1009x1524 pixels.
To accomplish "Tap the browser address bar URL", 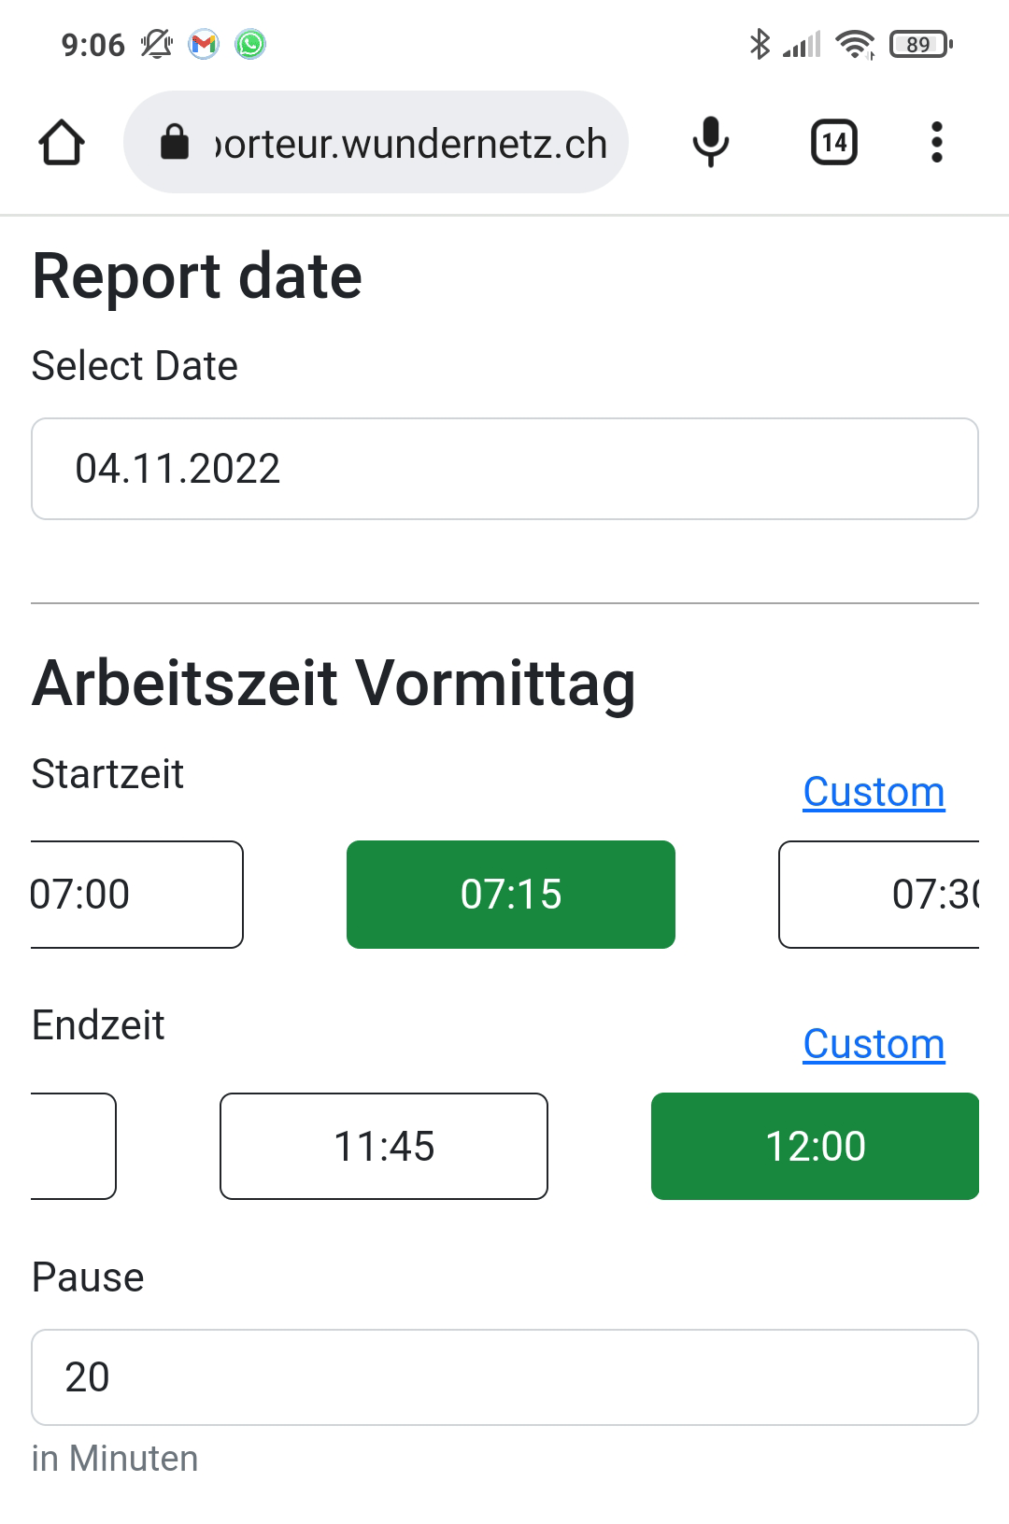I will [x=411, y=144].
